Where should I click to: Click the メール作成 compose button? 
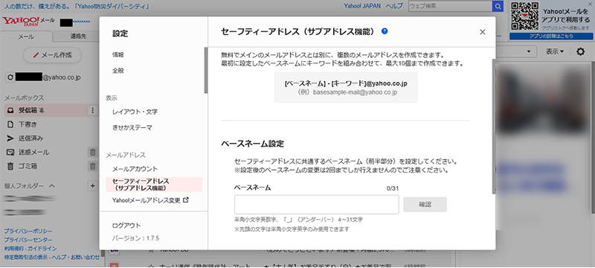coord(52,54)
